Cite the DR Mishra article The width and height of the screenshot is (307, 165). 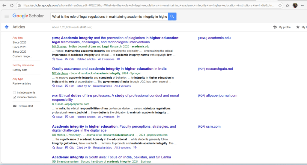tap(70, 148)
